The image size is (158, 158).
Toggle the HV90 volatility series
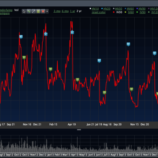pos(142,9)
